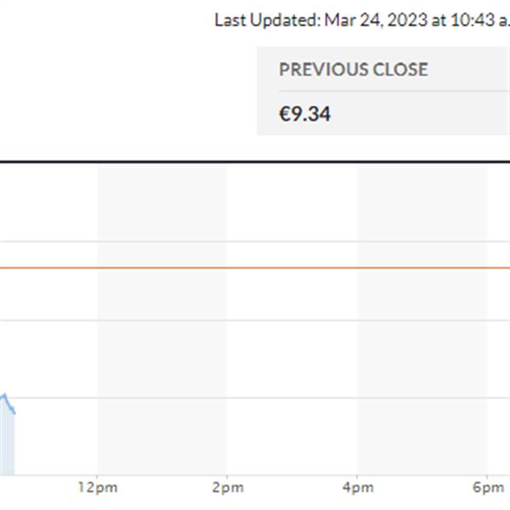Click the blue shaded area under price line
Screen dimensions: 510x510
pyautogui.click(x=7, y=442)
